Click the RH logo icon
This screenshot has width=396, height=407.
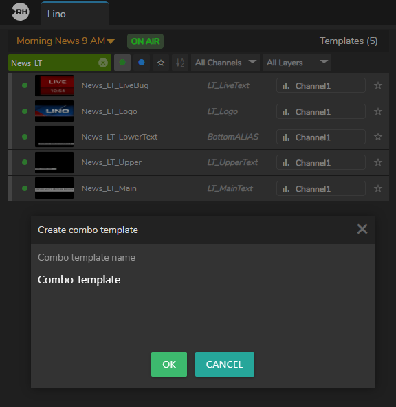point(21,12)
